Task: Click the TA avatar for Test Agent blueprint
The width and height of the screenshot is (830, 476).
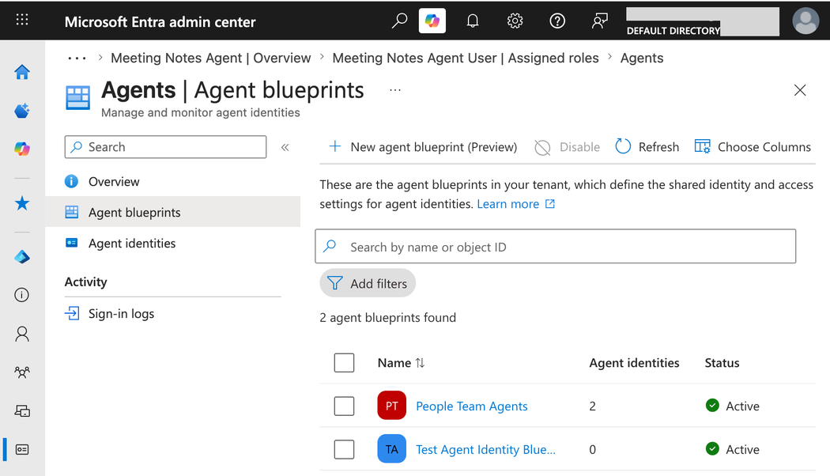Action: tap(392, 449)
